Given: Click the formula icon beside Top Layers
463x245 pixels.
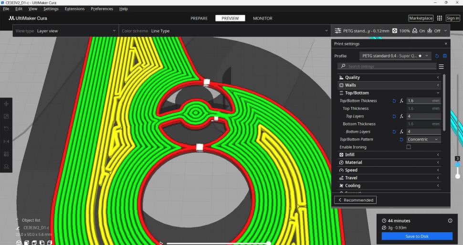Looking at the screenshot, I should (x=402, y=116).
